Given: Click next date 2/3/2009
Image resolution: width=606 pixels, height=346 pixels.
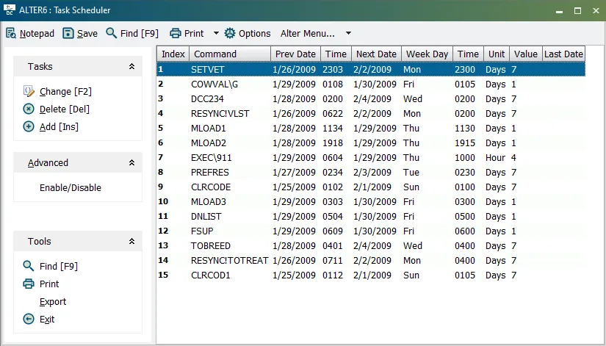Looking at the screenshot, I should tap(372, 173).
